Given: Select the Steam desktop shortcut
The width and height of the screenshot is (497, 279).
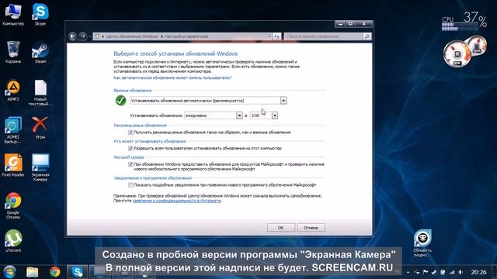Looking at the screenshot, I should point(40,52).
